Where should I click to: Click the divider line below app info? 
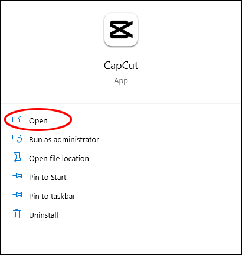click(x=121, y=103)
